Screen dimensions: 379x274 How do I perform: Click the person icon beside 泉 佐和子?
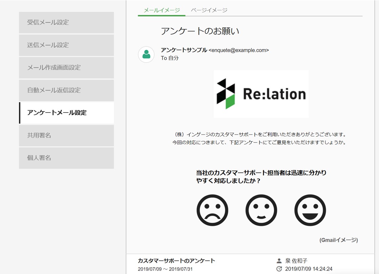279,261
